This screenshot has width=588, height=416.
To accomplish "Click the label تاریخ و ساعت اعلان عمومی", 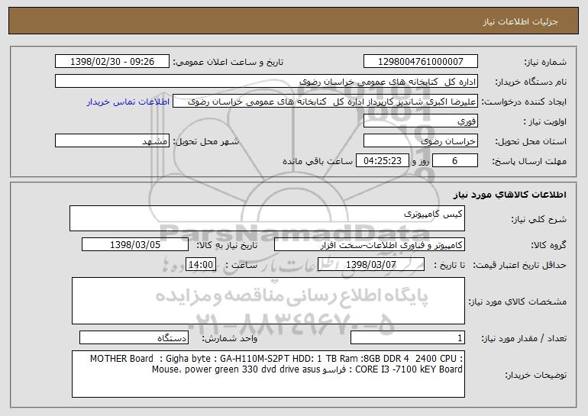I will 228,62.
